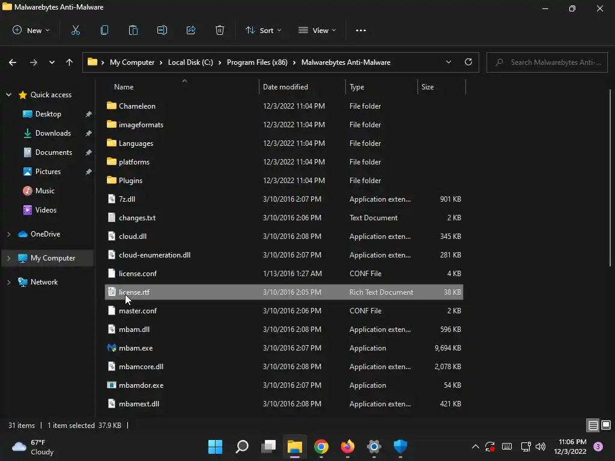
Task: Select the license.conf file
Action: (x=284, y=274)
